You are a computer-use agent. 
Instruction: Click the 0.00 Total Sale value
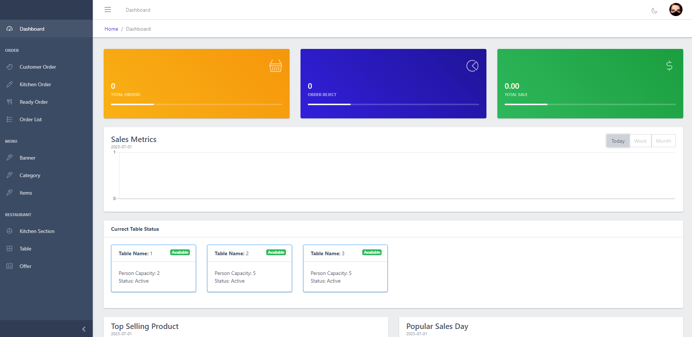[x=512, y=86]
